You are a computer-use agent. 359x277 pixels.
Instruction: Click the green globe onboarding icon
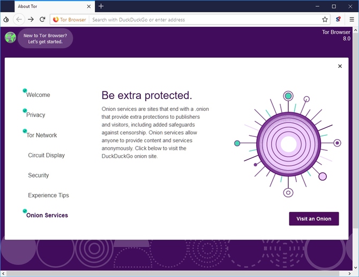[10, 38]
